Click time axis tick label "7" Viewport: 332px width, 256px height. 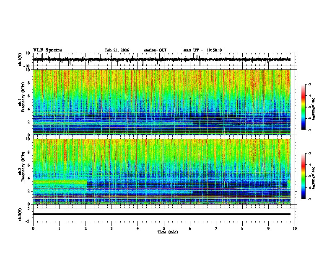[x=216, y=228]
